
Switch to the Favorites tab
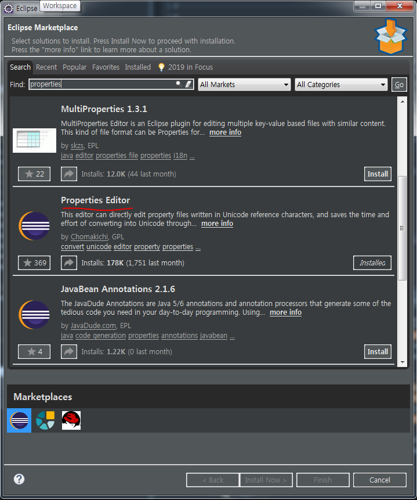[106, 67]
